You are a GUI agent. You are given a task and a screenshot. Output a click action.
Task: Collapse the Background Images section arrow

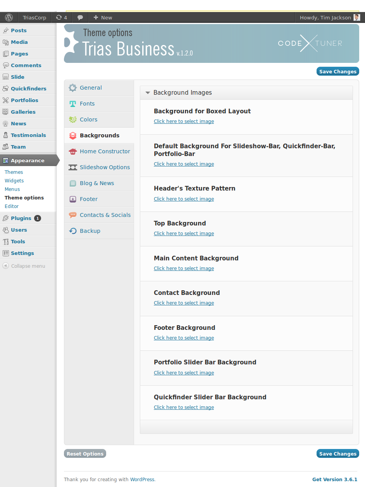[148, 93]
